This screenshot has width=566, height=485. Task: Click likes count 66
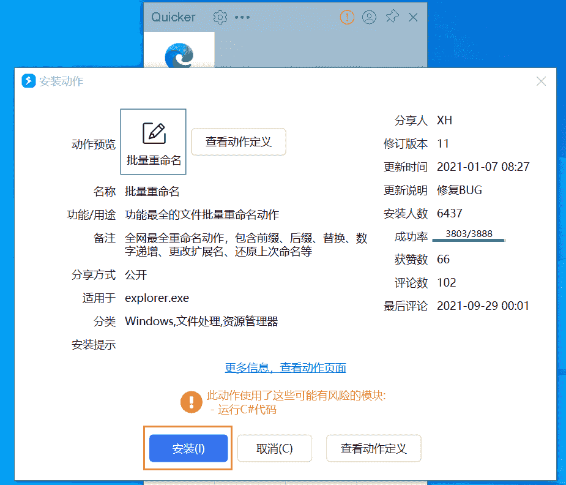point(443,259)
